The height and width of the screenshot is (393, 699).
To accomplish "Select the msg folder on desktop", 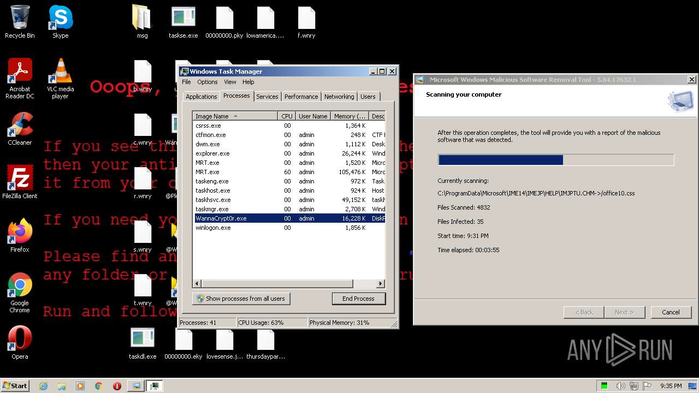I will [142, 22].
